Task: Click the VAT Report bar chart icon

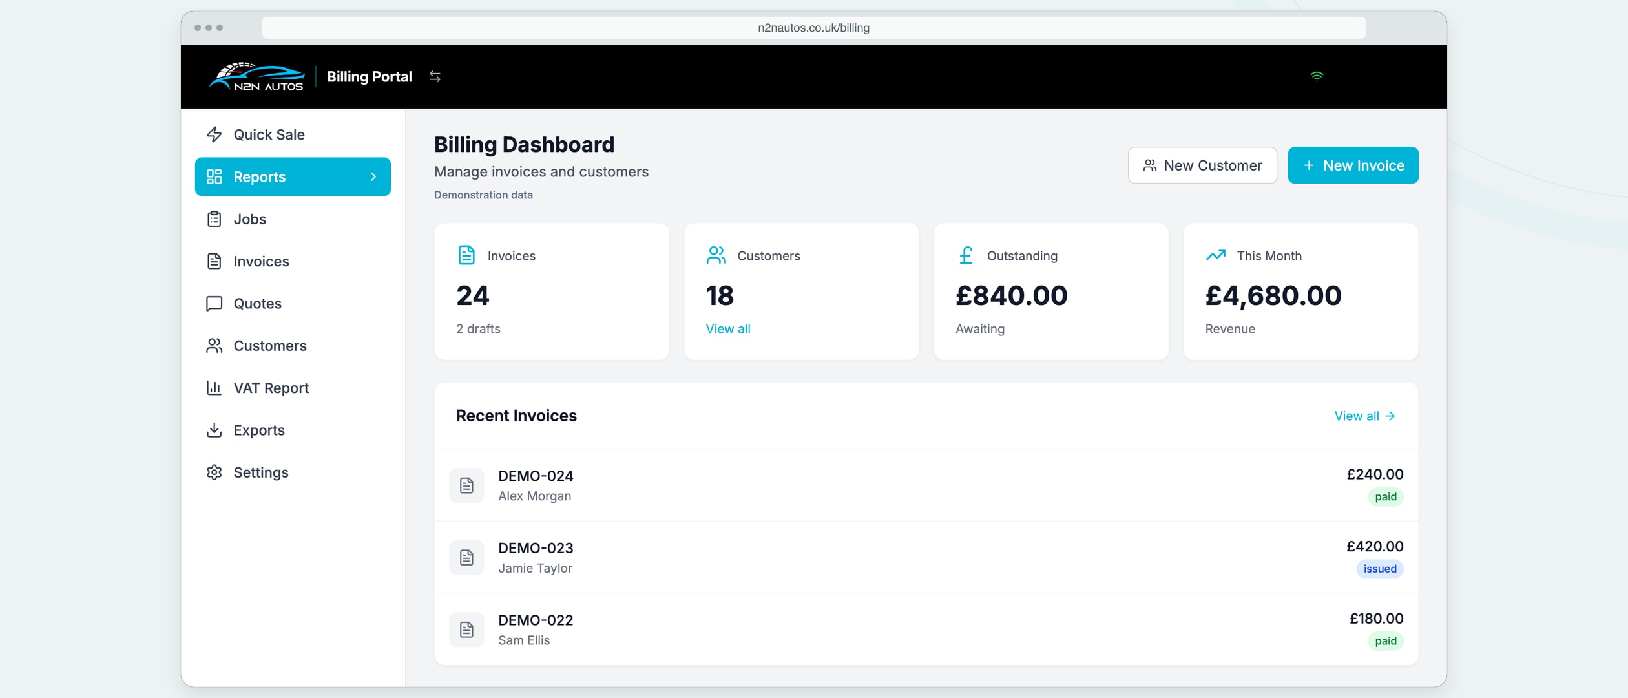Action: pyautogui.click(x=214, y=388)
